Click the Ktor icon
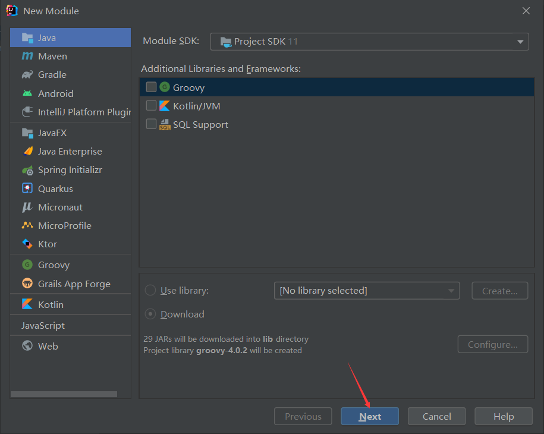Viewport: 544px width, 434px height. 27,244
